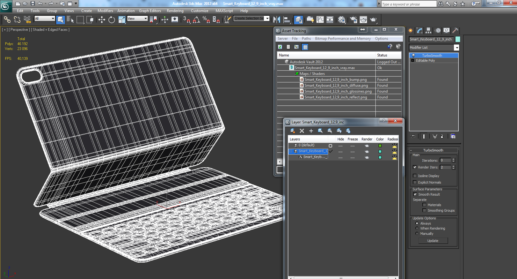Open the Paths menu in Asset Tracking
Viewport: 517px width, 279px height.
pyautogui.click(x=306, y=39)
